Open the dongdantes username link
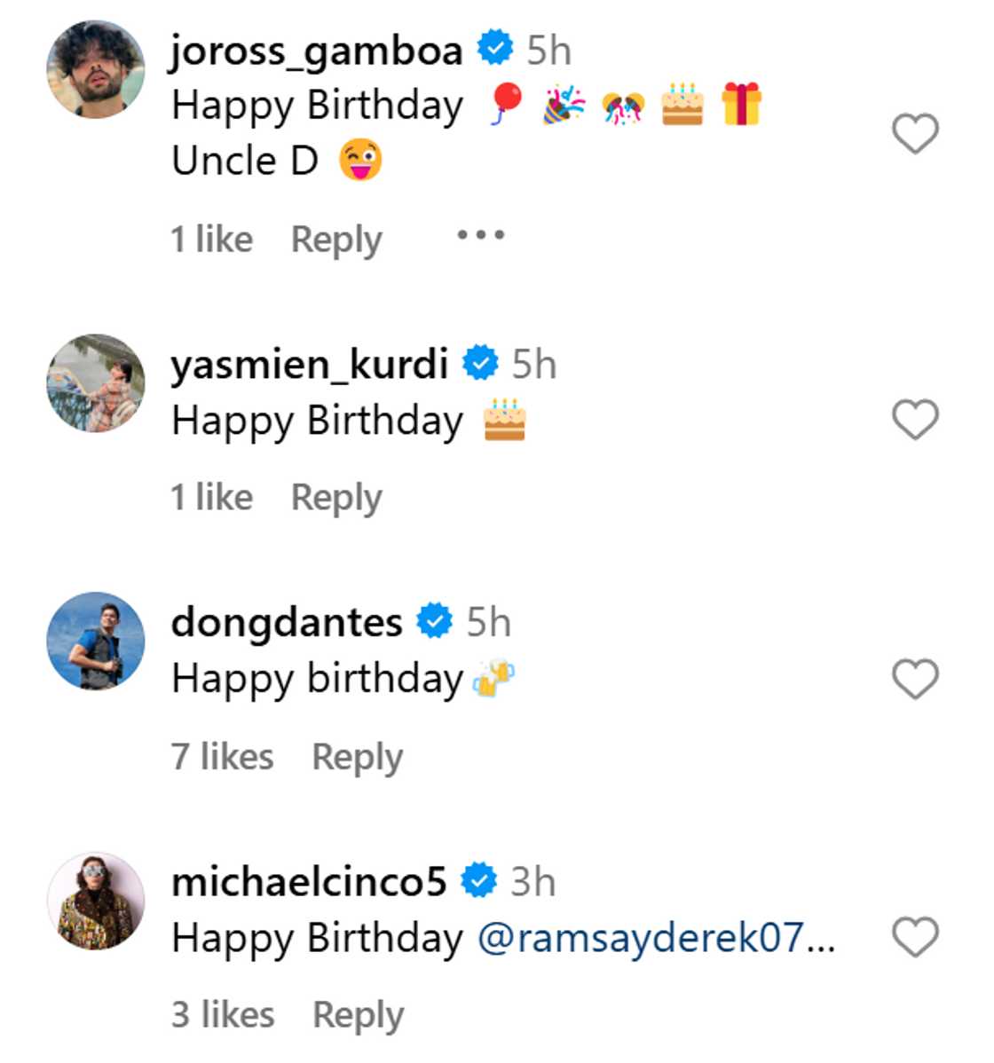 pos(286,623)
